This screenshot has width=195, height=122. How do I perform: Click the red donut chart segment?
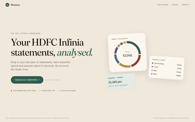(x=137, y=62)
